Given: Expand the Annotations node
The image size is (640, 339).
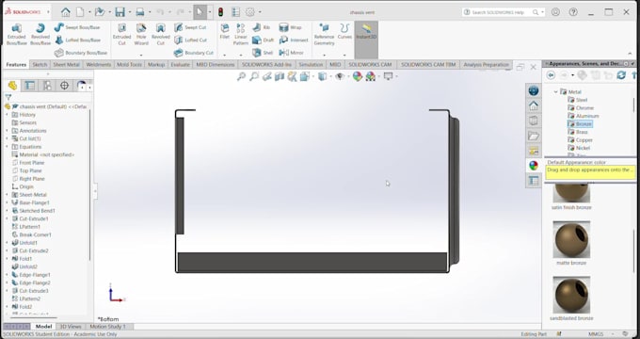Looking at the screenshot, I should (7, 131).
